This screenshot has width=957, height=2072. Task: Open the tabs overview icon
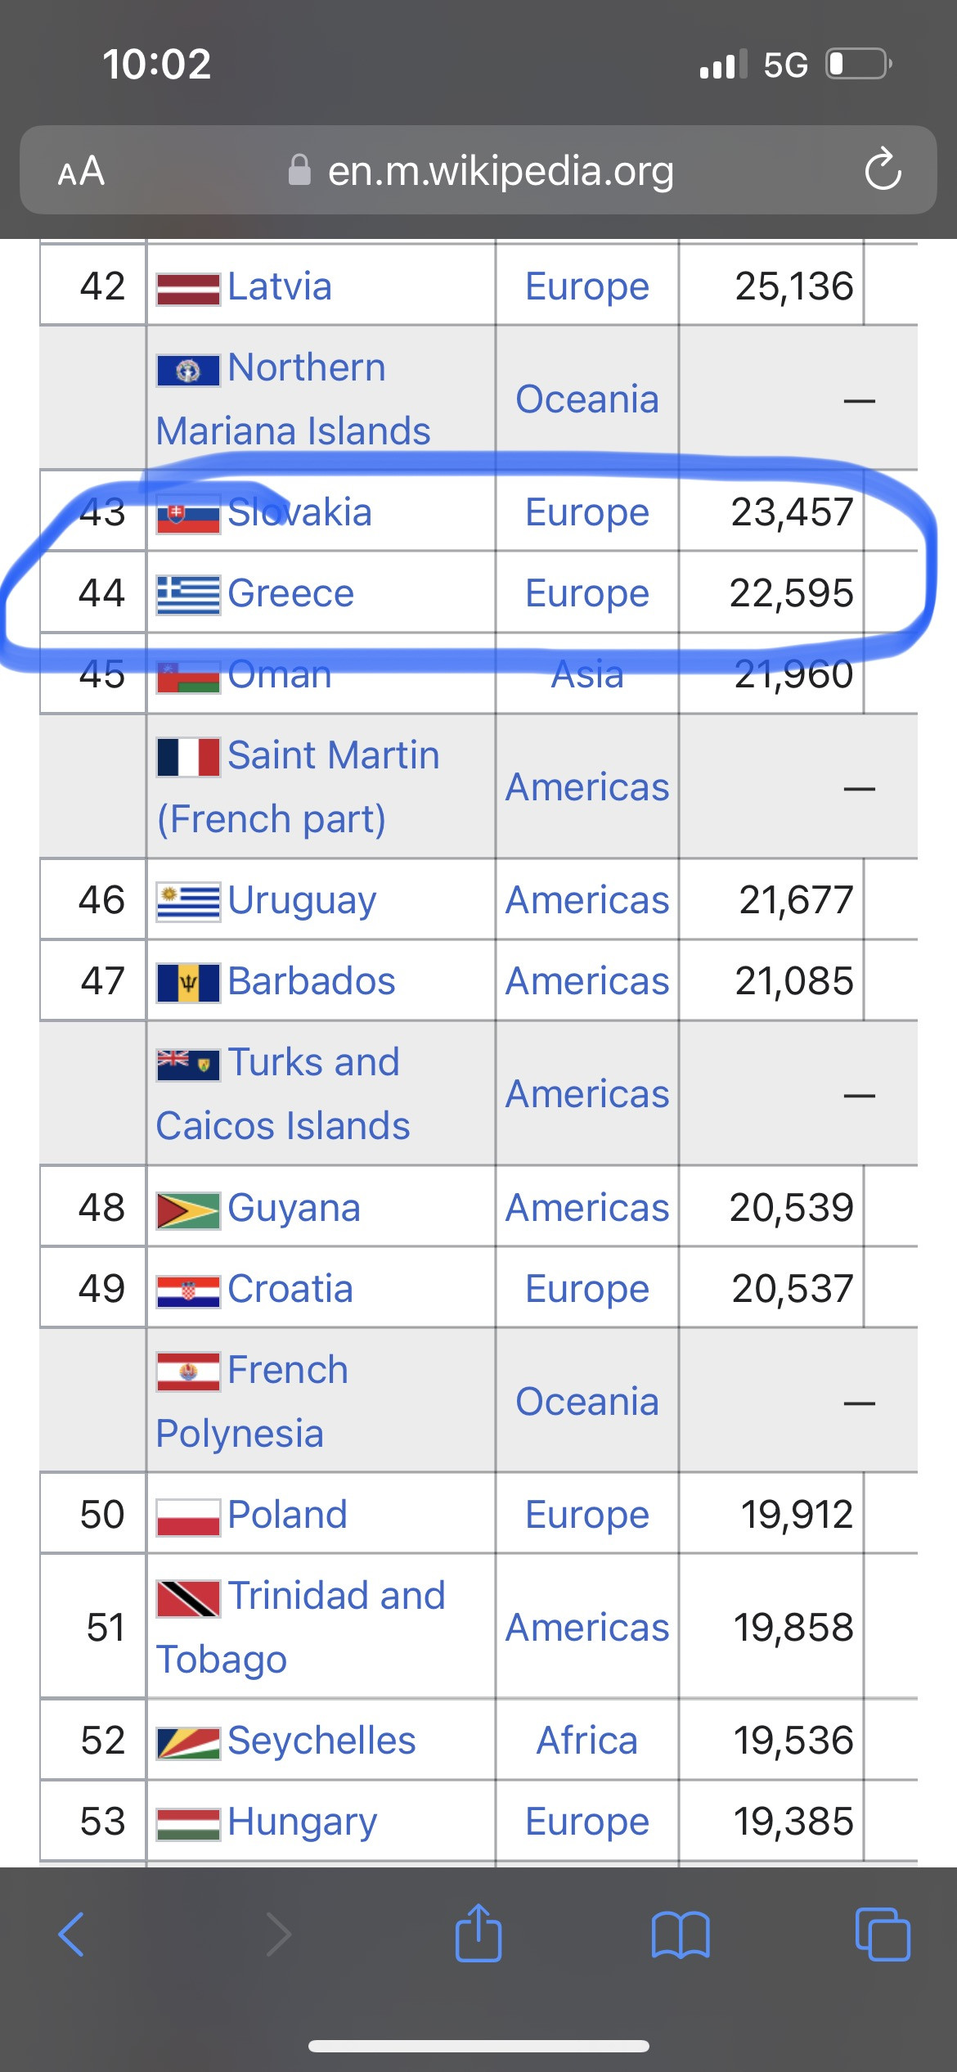(882, 1935)
